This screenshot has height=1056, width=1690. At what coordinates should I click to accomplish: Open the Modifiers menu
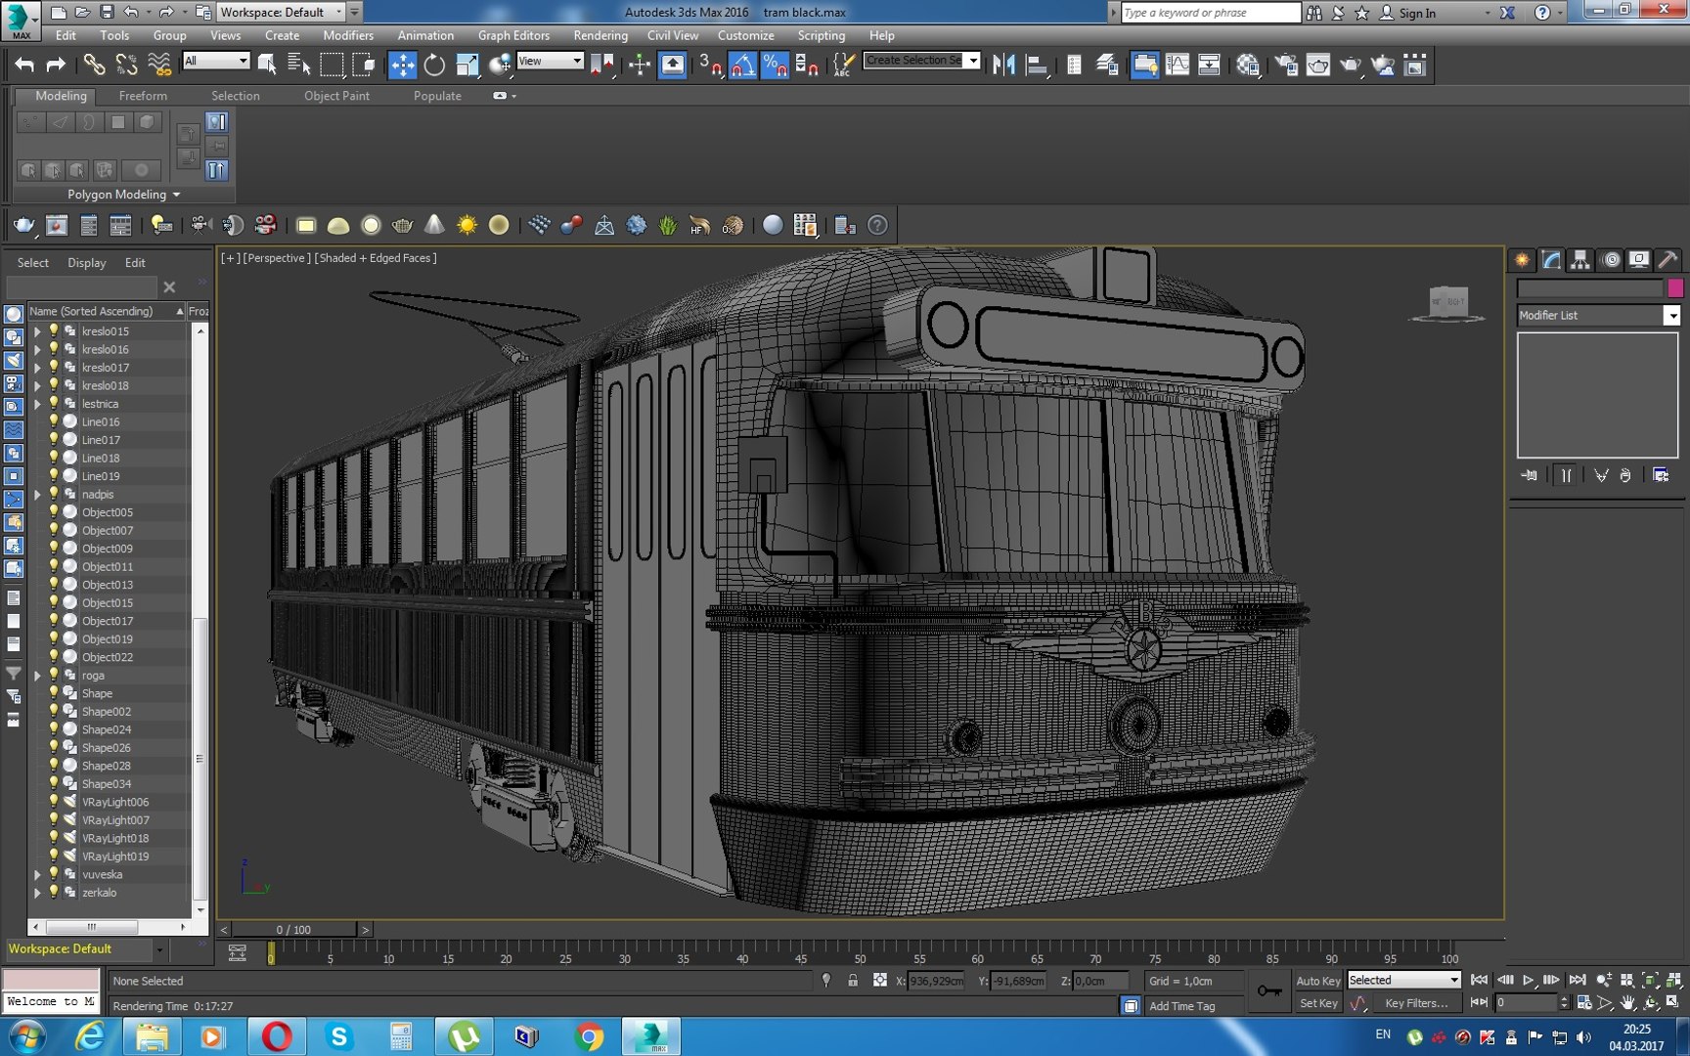[348, 35]
